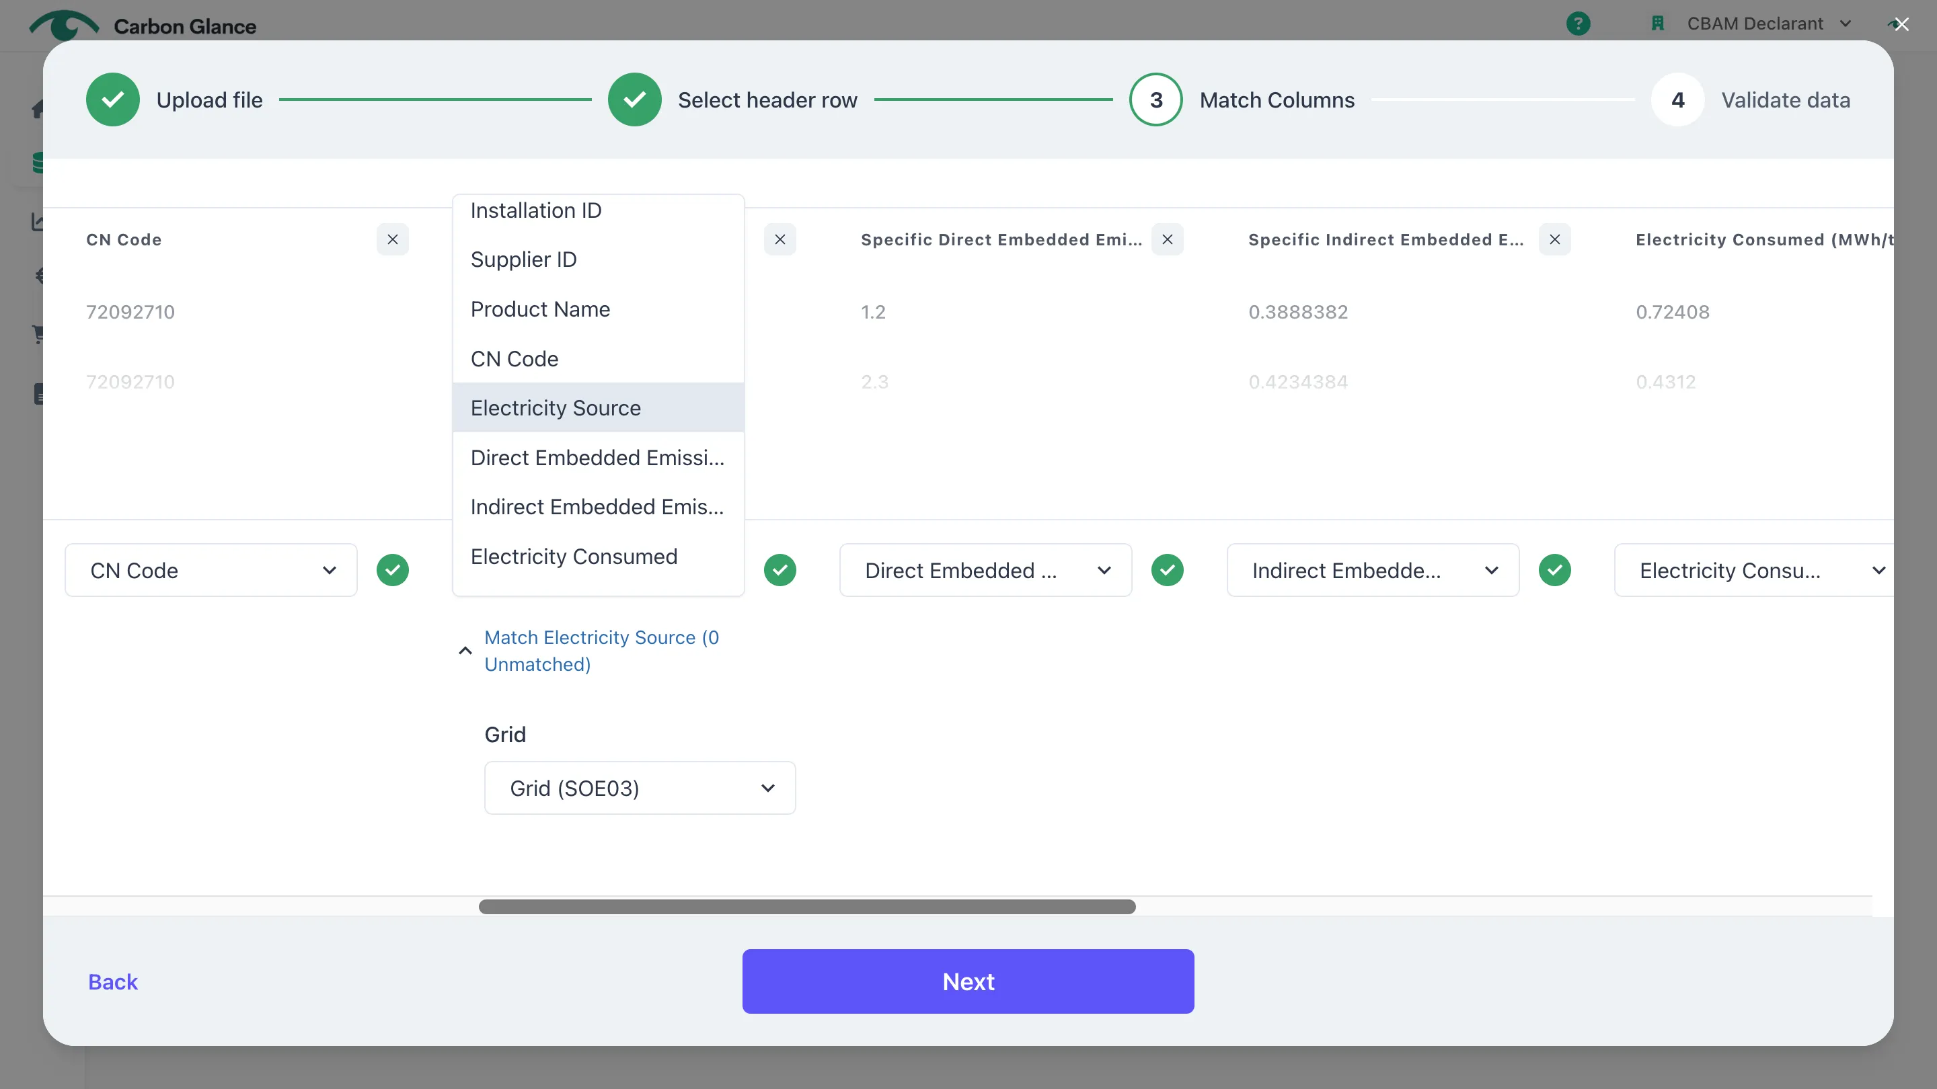
Task: Click the green check next to Direct Embedded dropdown
Action: point(1167,569)
